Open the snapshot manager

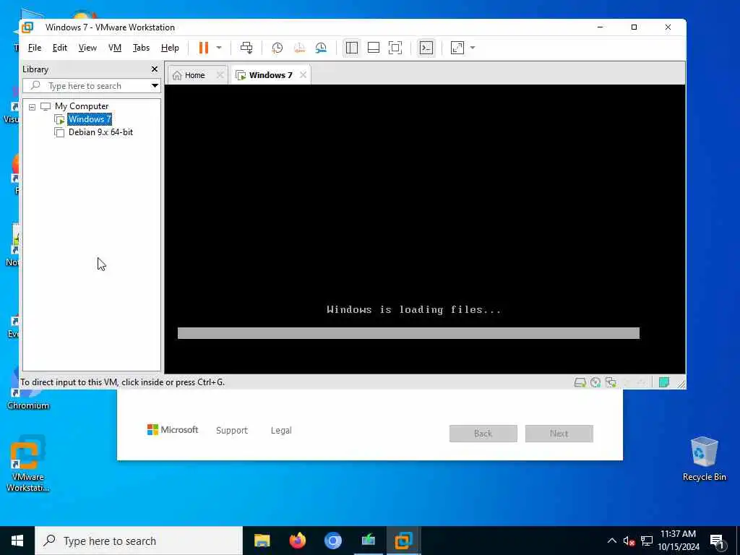point(321,48)
